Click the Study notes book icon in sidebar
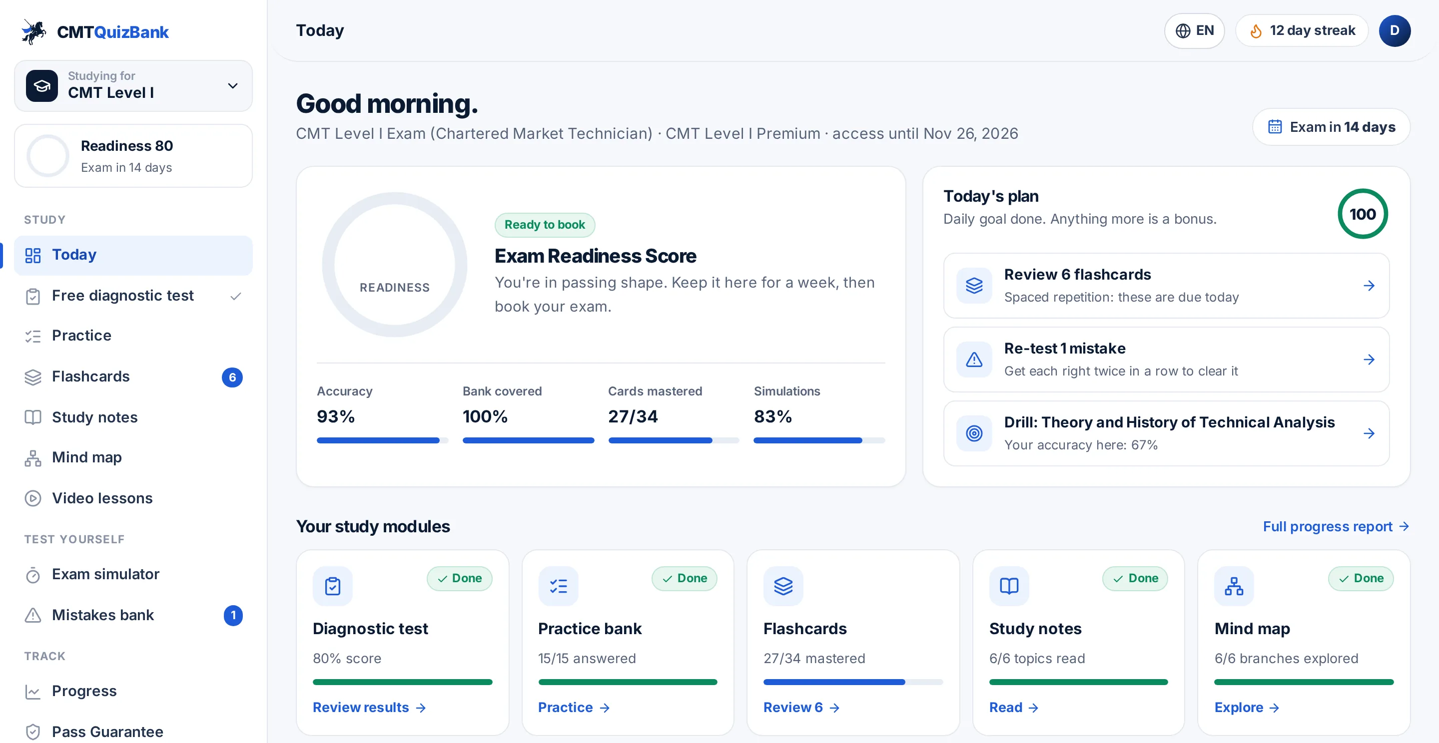 tap(33, 417)
